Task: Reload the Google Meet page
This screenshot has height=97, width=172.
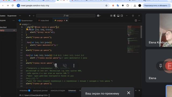Action: [x=13, y=5]
